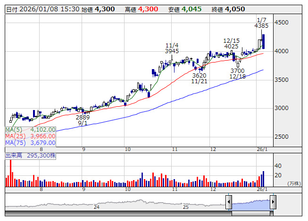Click the 12/18 3700 low annotation

(x=237, y=73)
